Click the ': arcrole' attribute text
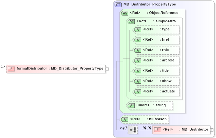The width and height of the screenshot is (216, 138). (167, 60)
